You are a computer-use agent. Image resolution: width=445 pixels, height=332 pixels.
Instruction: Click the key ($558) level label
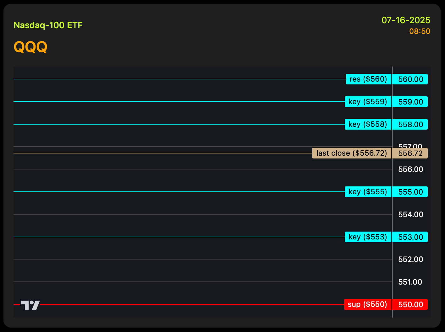368,124
